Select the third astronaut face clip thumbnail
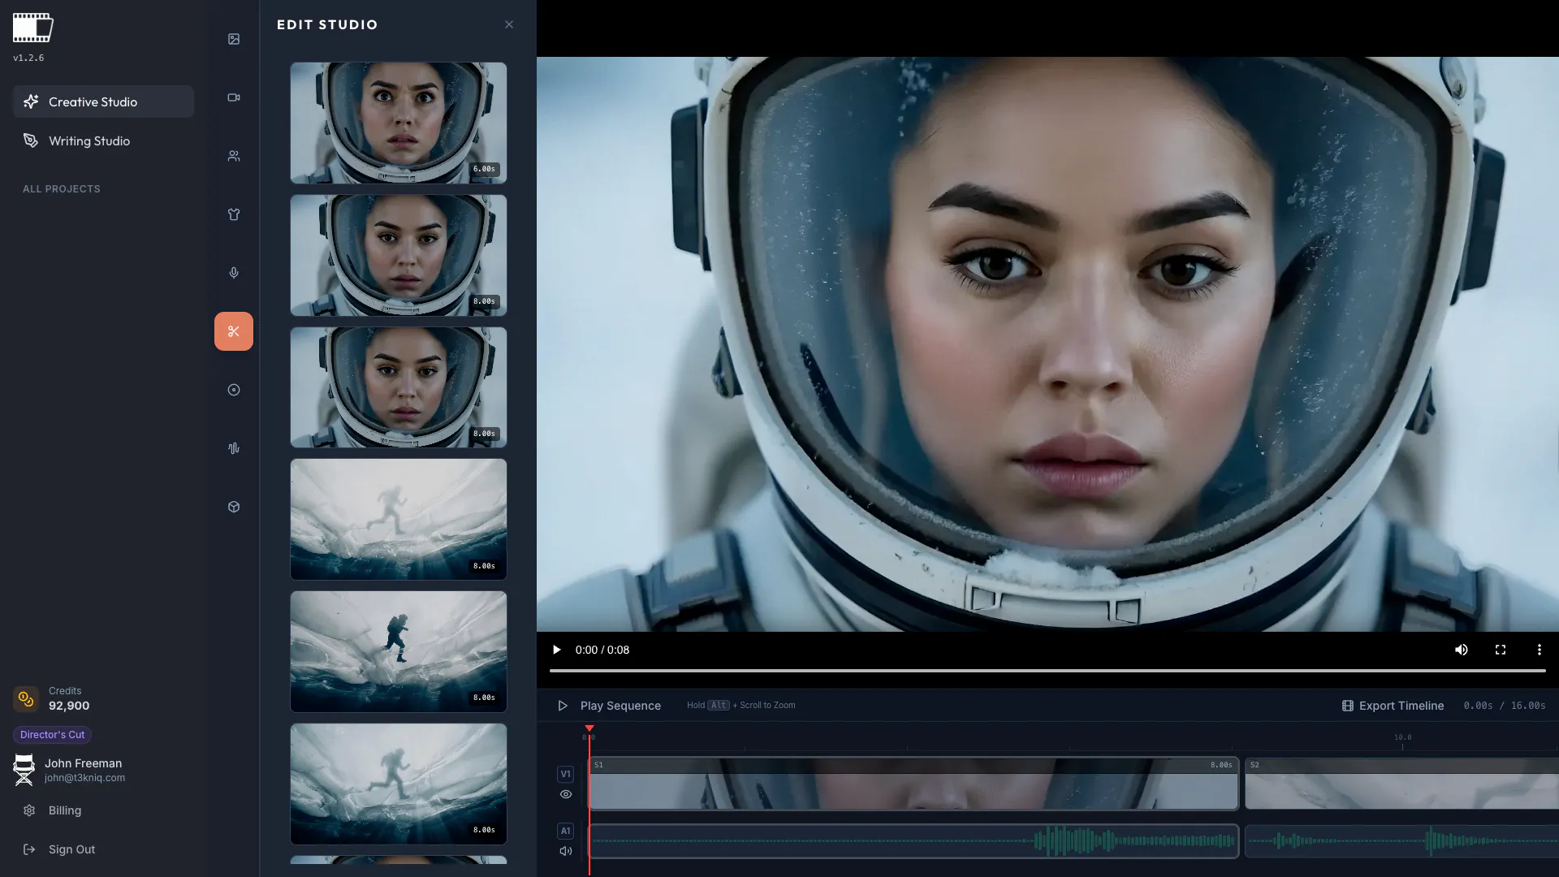Screen dimensions: 1559x877 pyautogui.click(x=399, y=387)
